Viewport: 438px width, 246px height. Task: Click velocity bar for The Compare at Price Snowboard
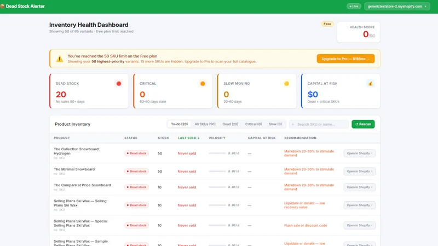[217, 187]
